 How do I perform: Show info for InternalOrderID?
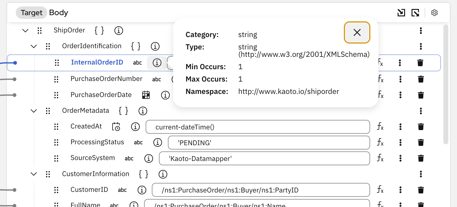pyautogui.click(x=157, y=63)
